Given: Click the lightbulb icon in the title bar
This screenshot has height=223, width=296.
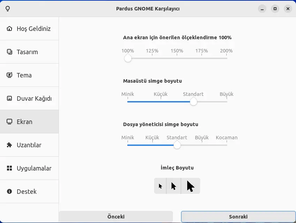Looking at the screenshot, I should click(8, 9).
